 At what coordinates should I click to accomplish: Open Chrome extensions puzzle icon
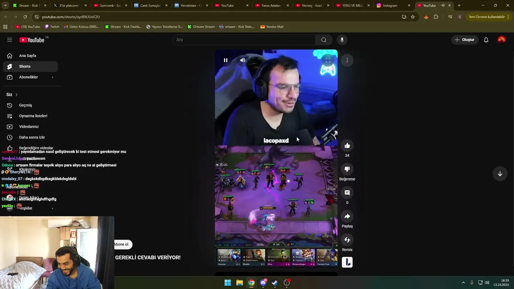[436, 17]
